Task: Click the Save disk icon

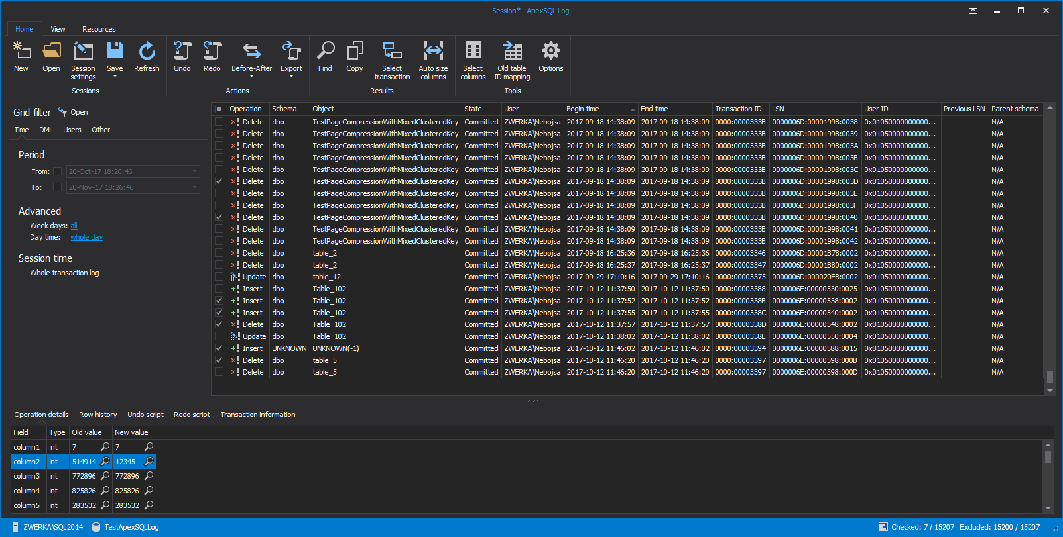Action: click(x=115, y=50)
